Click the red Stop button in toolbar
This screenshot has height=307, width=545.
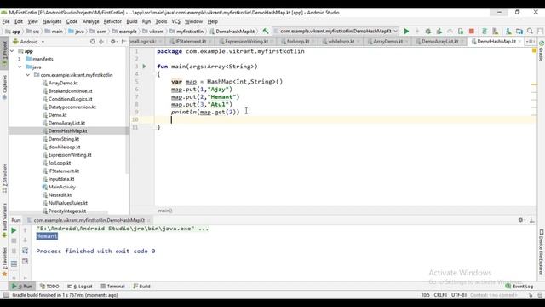pyautogui.click(x=472, y=32)
